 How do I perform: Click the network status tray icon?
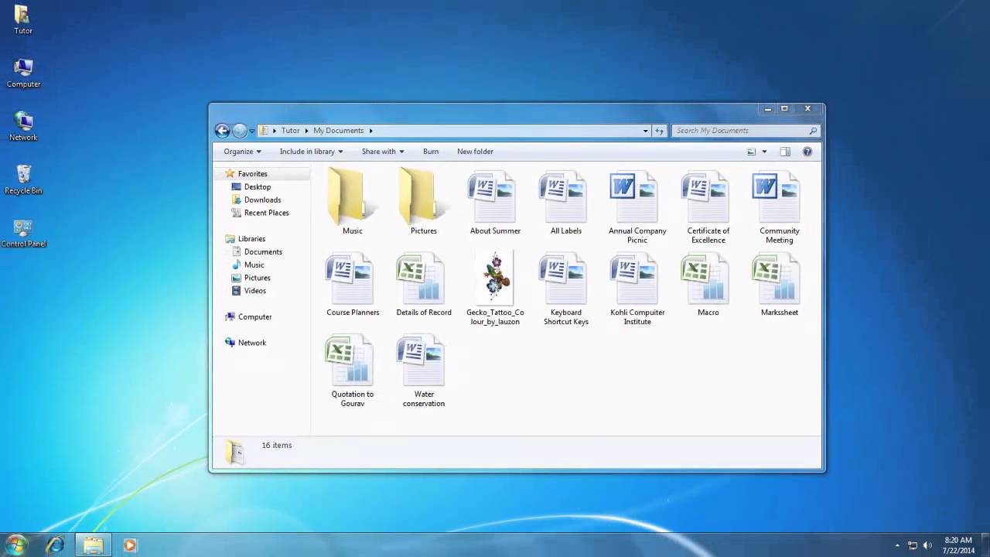coord(913,545)
